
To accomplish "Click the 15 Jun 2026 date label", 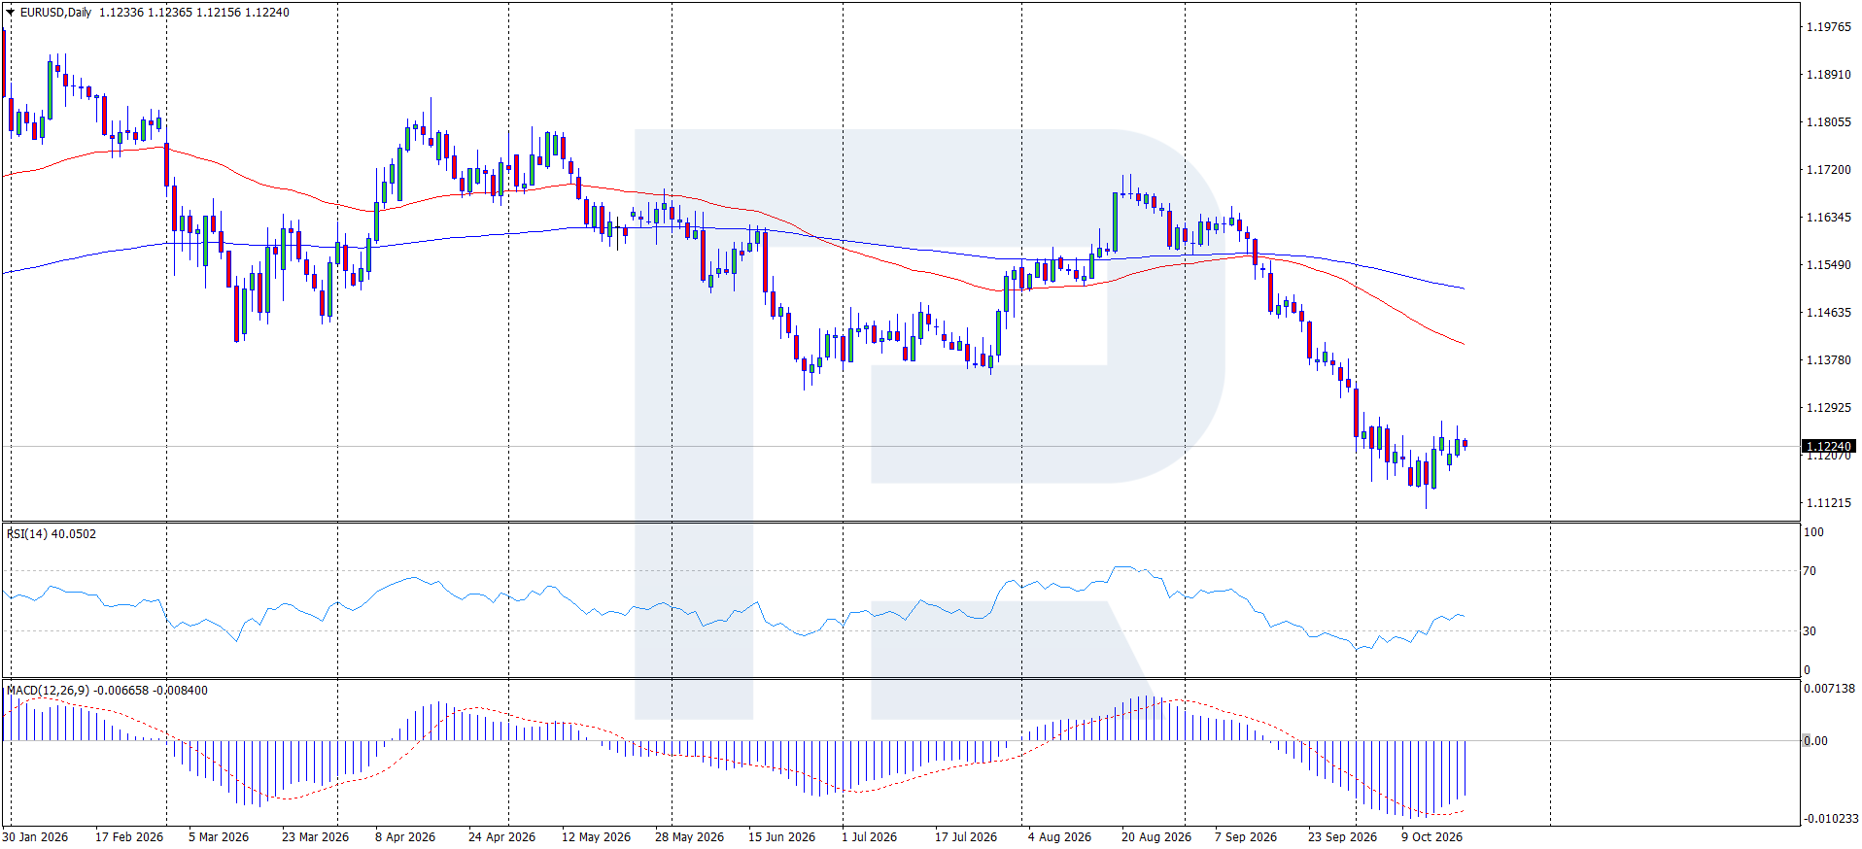I will [781, 837].
